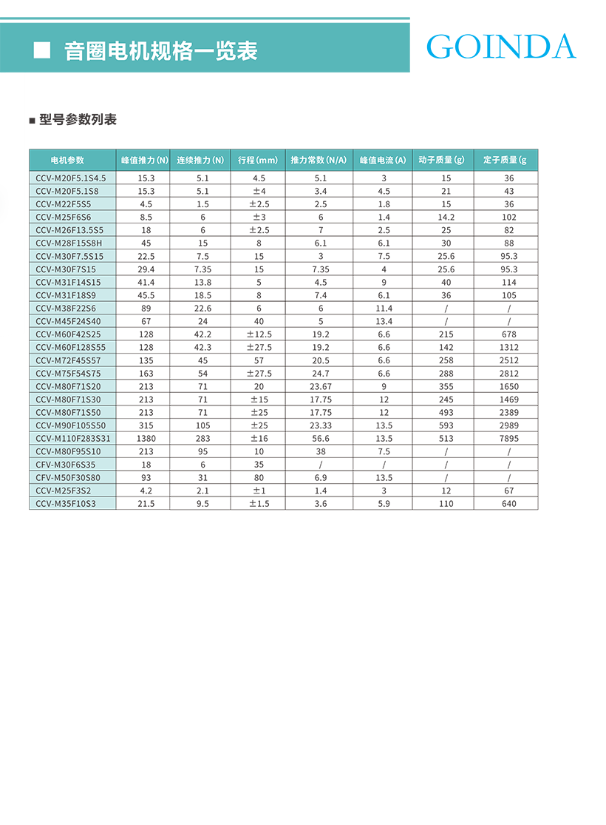
Task: Click thrust constant value 23.67
Action: (321, 386)
